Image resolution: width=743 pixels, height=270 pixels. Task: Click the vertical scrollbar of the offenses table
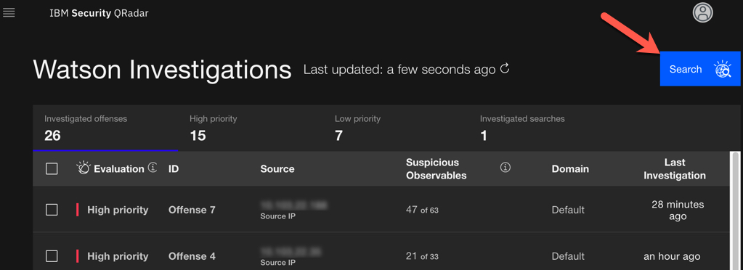(x=736, y=210)
